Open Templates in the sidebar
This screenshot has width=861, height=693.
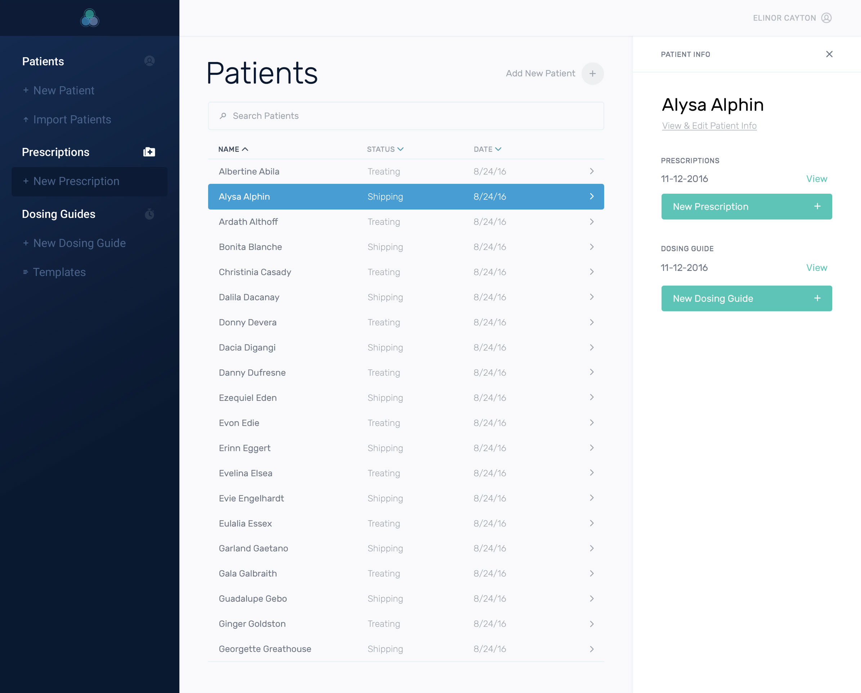(x=59, y=272)
